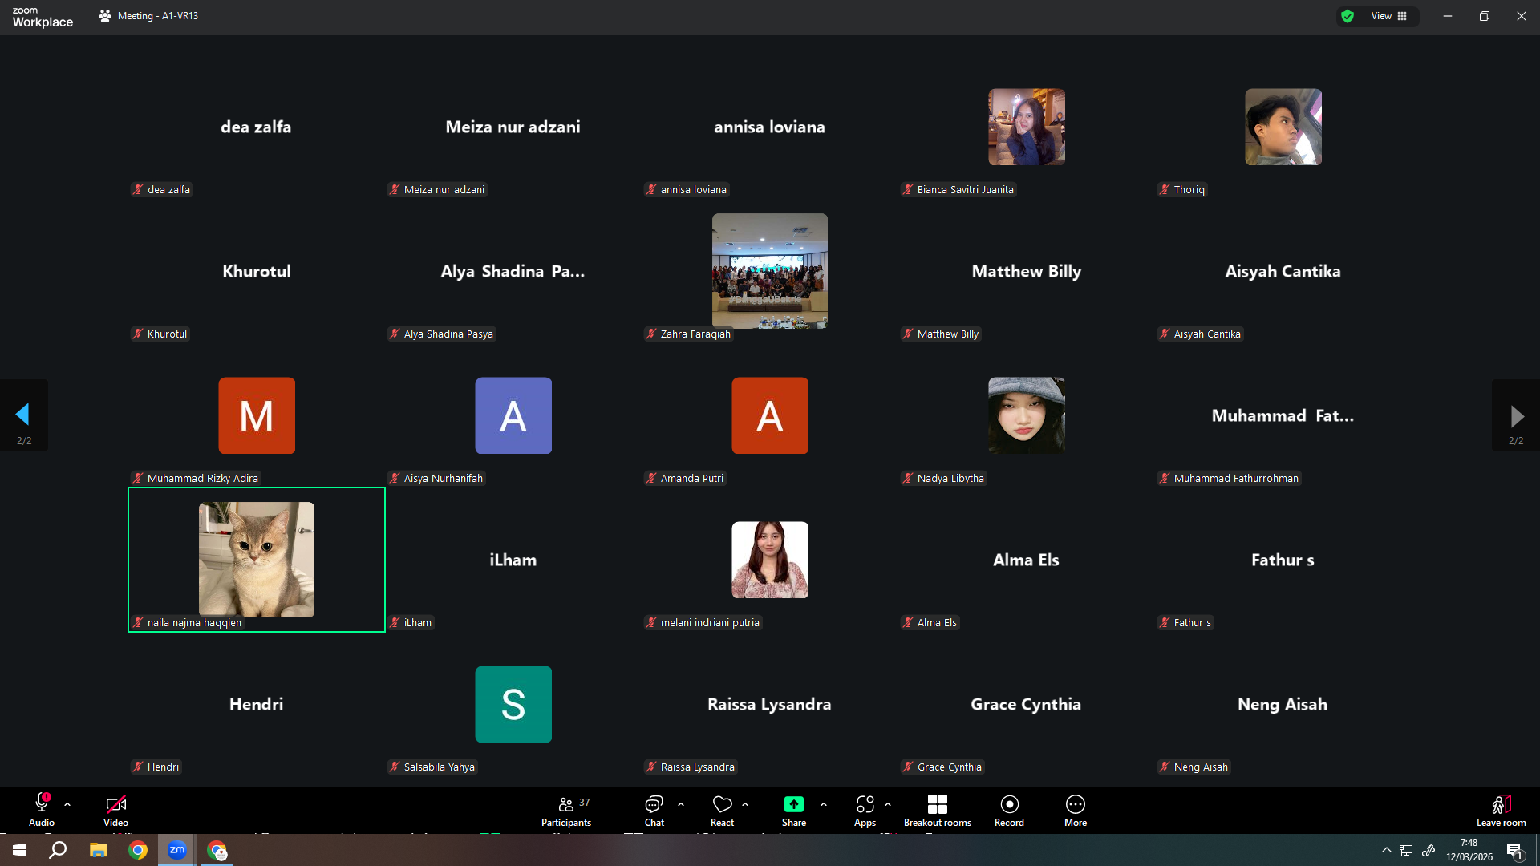Show hidden system tray icons
1540x866 pixels.
tap(1386, 850)
